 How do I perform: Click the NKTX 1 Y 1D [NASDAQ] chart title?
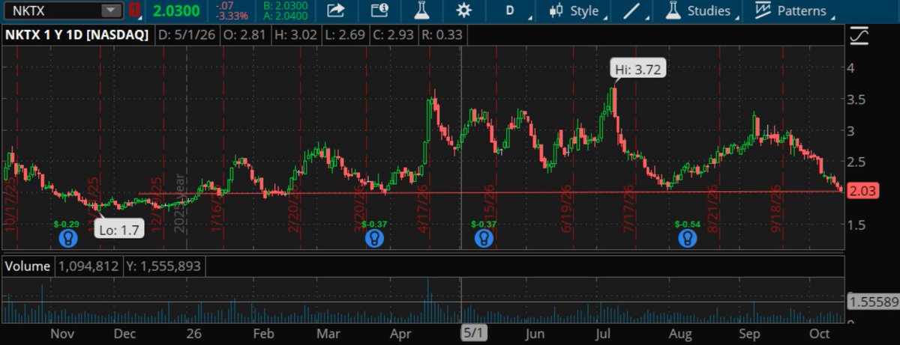tap(79, 34)
